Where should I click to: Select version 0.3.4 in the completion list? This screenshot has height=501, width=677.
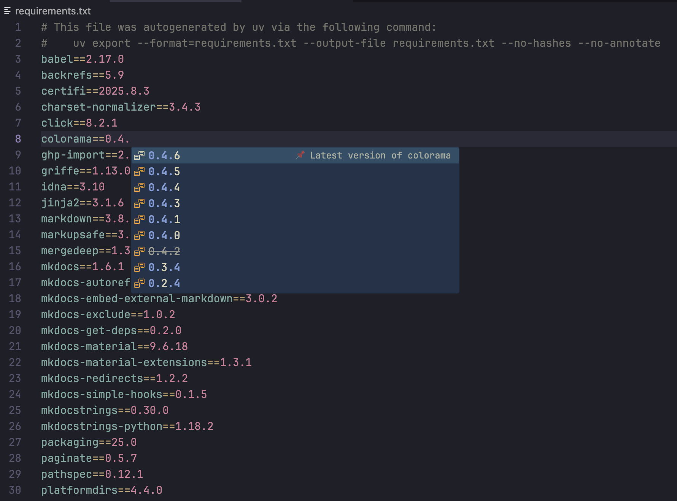(295, 267)
